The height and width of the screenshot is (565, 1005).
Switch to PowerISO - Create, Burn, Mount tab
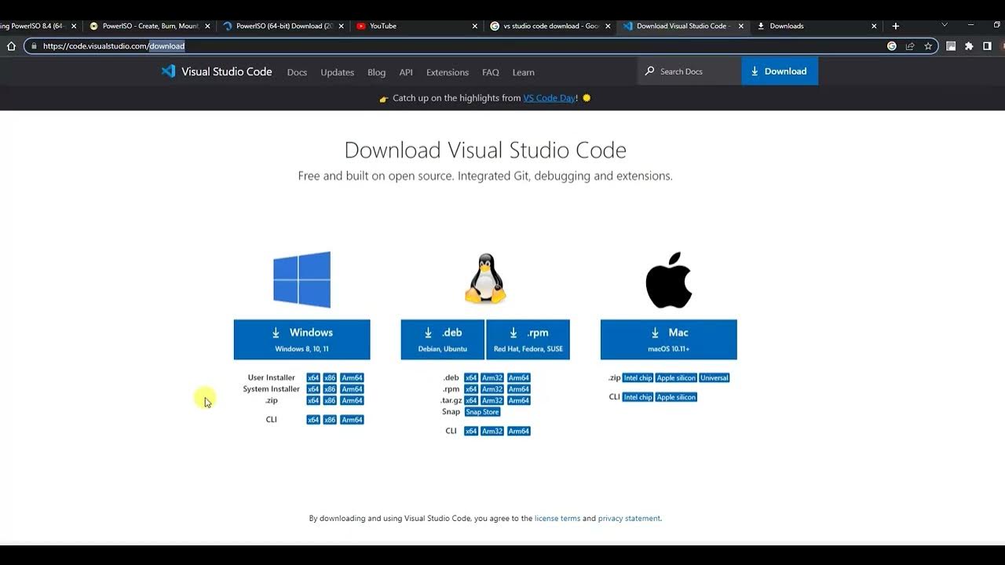tap(149, 26)
